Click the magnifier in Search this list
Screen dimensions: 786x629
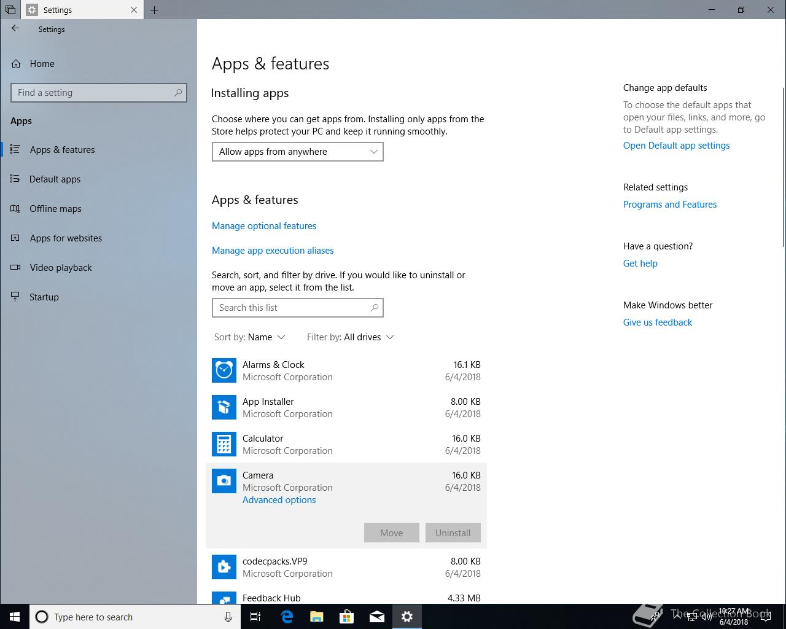coord(375,308)
